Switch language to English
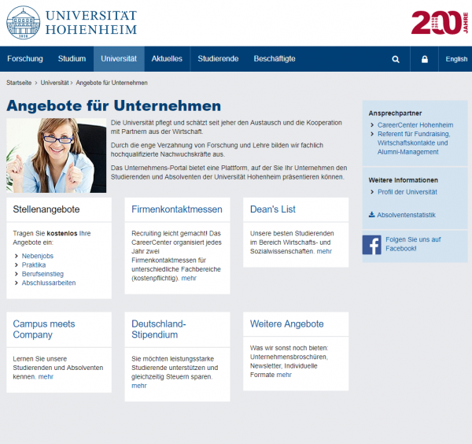Image resolution: width=472 pixels, height=444 pixels. [x=456, y=59]
